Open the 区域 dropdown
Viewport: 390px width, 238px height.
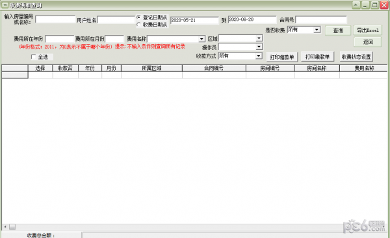(259, 38)
